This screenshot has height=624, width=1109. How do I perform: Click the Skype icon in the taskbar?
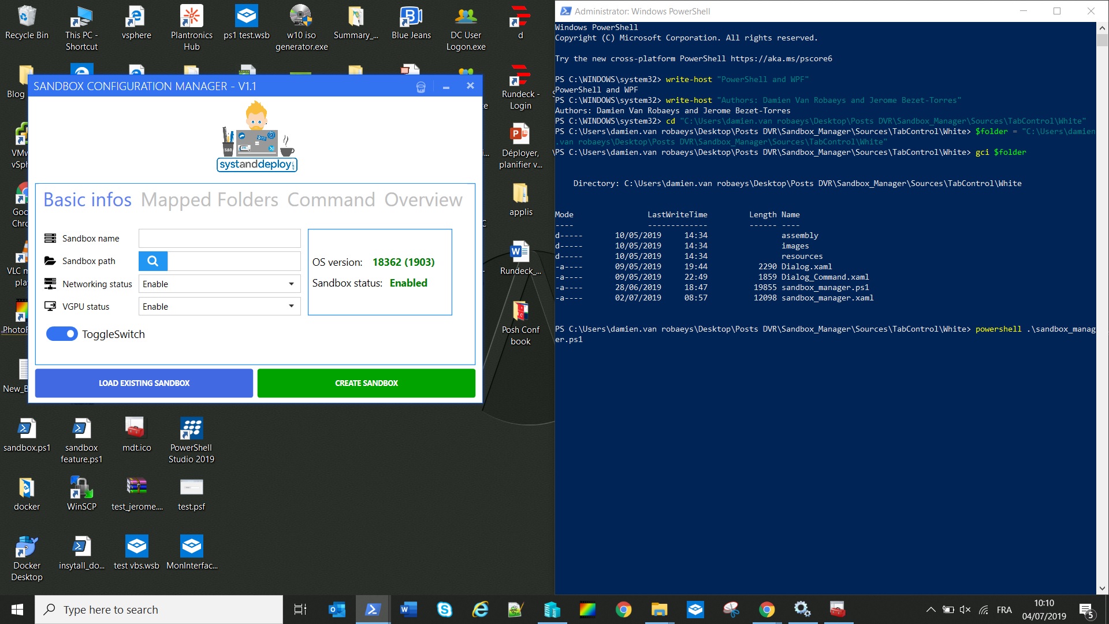click(444, 610)
